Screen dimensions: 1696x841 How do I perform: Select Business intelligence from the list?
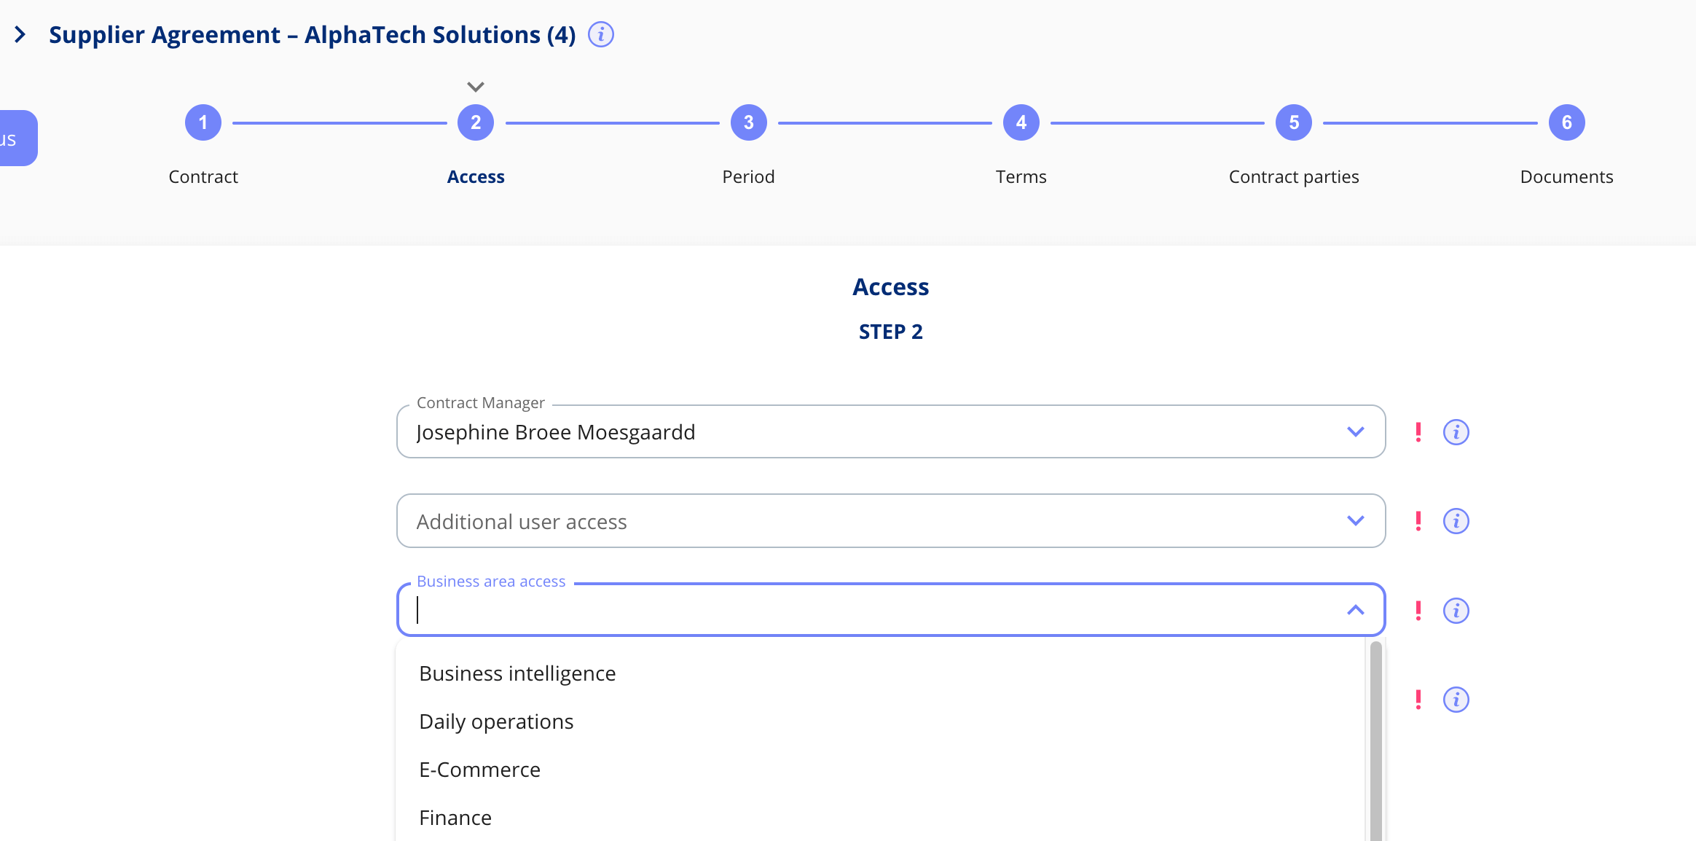[517, 673]
